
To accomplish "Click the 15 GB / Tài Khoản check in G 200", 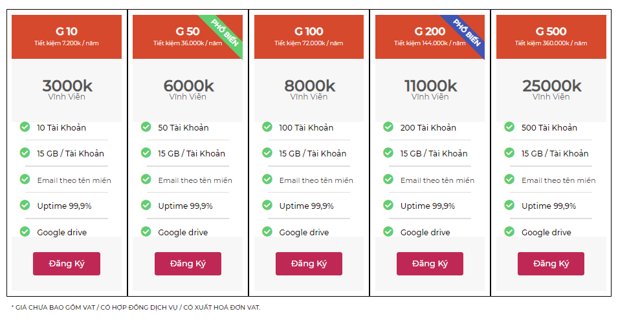I will [x=388, y=153].
